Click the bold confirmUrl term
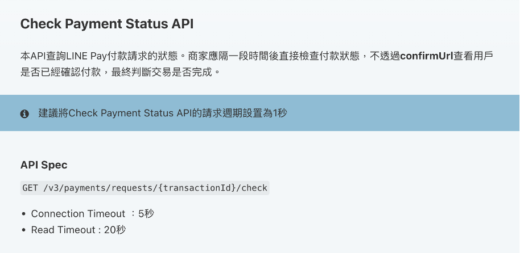520x253 pixels. click(427, 56)
